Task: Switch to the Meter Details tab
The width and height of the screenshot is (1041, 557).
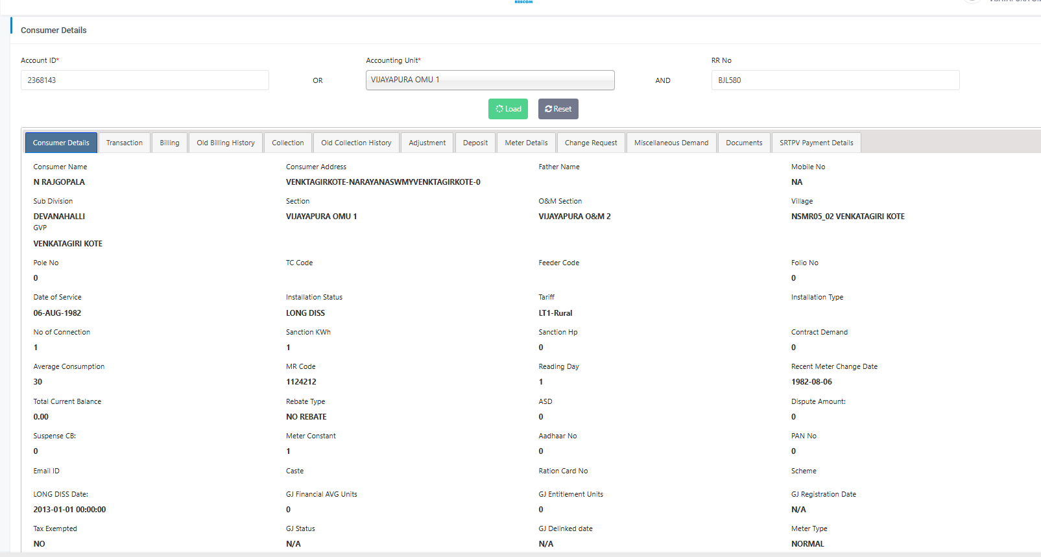Action: (x=527, y=143)
